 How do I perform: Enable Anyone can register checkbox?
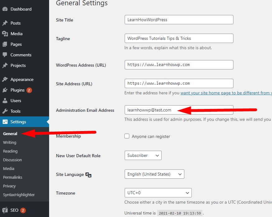tap(127, 136)
